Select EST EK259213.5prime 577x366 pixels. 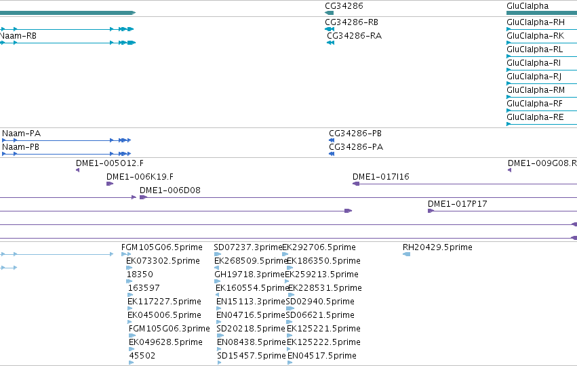(x=321, y=274)
